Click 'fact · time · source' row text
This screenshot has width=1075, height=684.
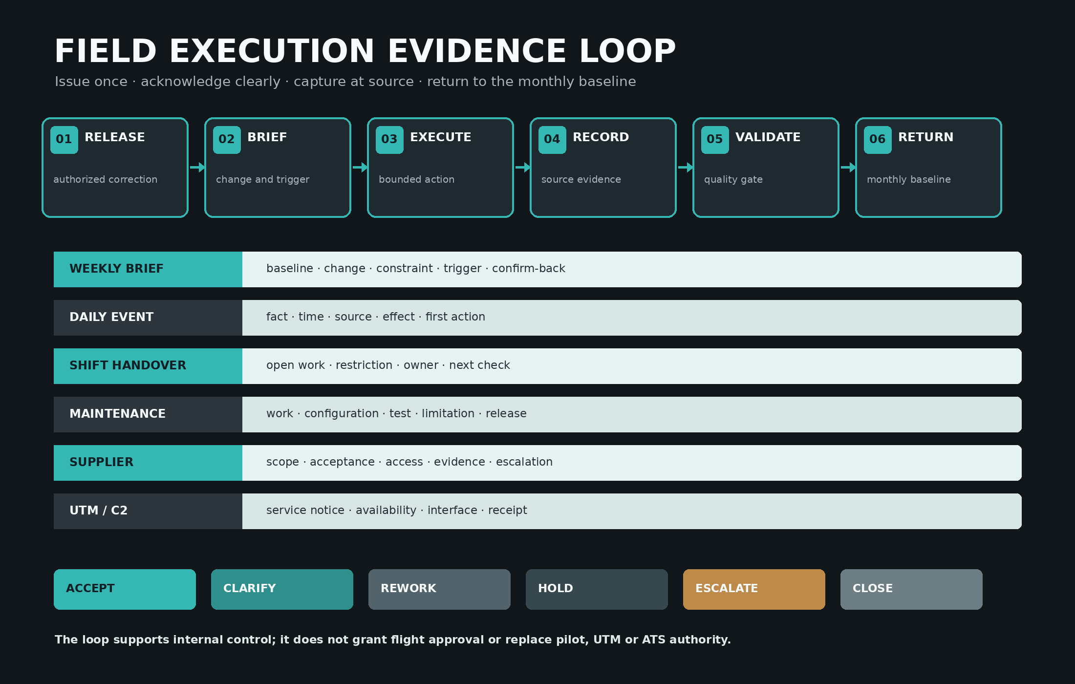[x=376, y=317]
